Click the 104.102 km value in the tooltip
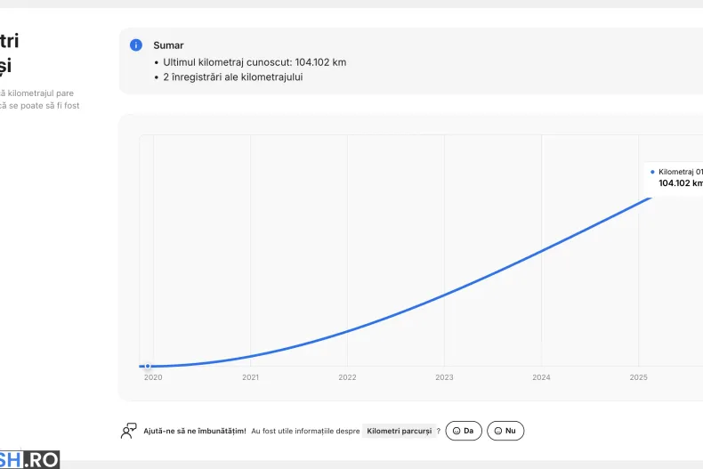Image resolution: width=703 pixels, height=469 pixels. click(680, 183)
